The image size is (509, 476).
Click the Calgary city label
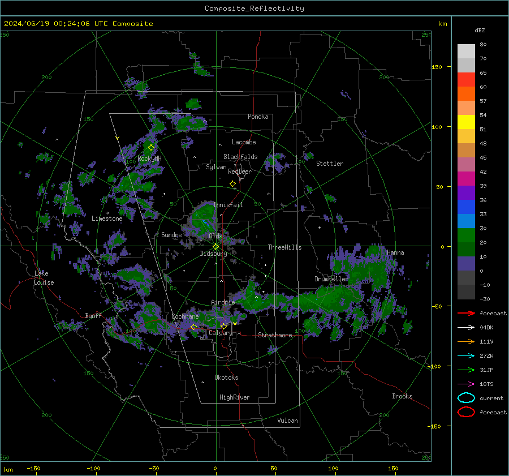[x=221, y=333]
